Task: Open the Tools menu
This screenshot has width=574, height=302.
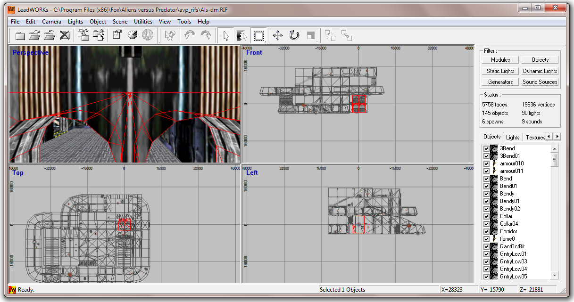Action: [184, 22]
